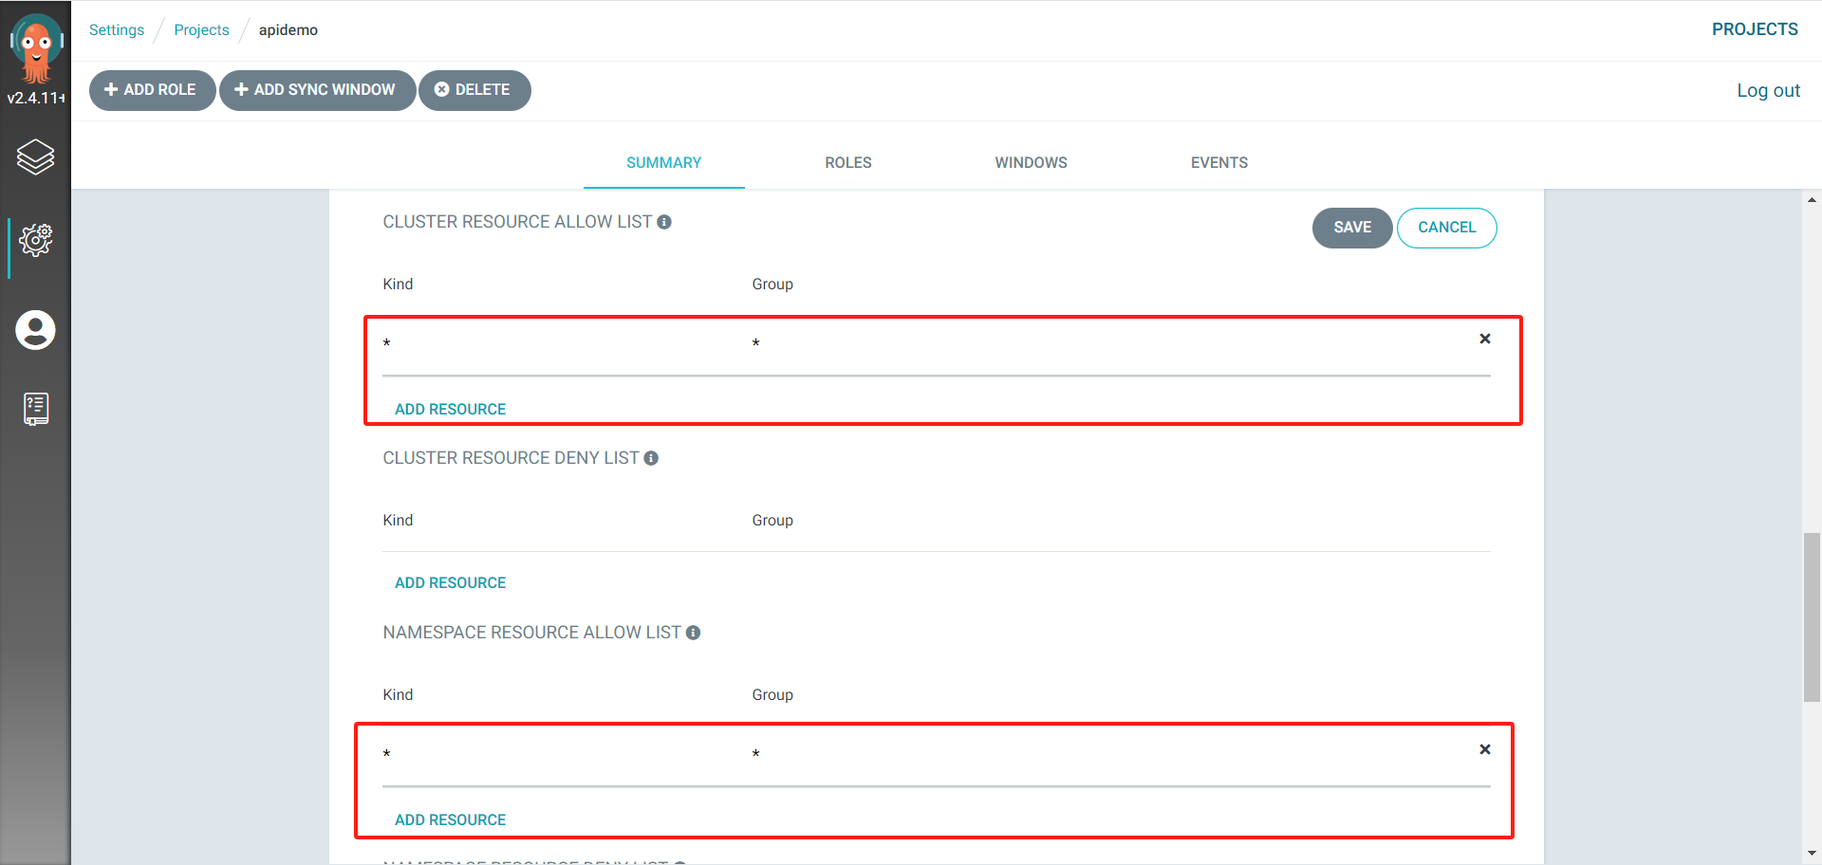Select the Summary tab
The width and height of the screenshot is (1822, 865).
tap(662, 162)
